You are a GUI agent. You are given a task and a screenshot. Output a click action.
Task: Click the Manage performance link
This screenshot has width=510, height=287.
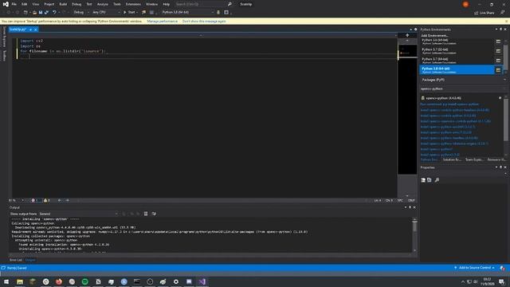click(x=163, y=22)
